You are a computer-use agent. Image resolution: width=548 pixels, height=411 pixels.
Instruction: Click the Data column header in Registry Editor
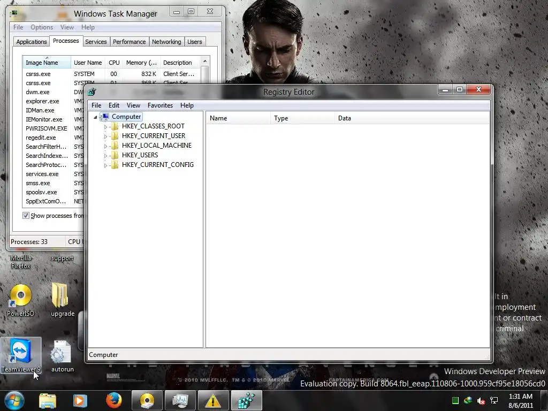[x=413, y=118]
